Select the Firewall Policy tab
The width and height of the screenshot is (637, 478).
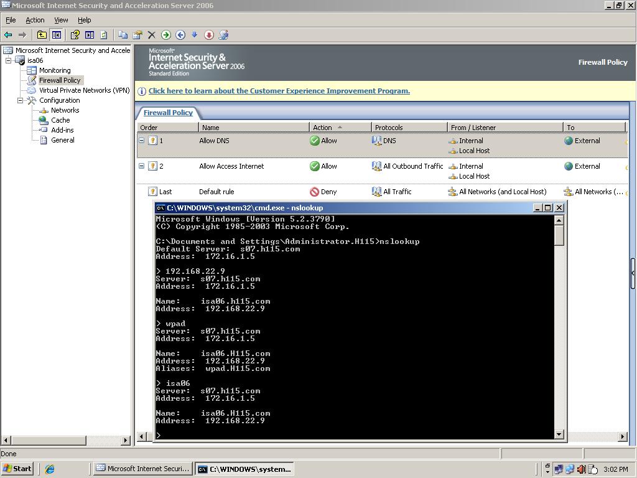168,113
